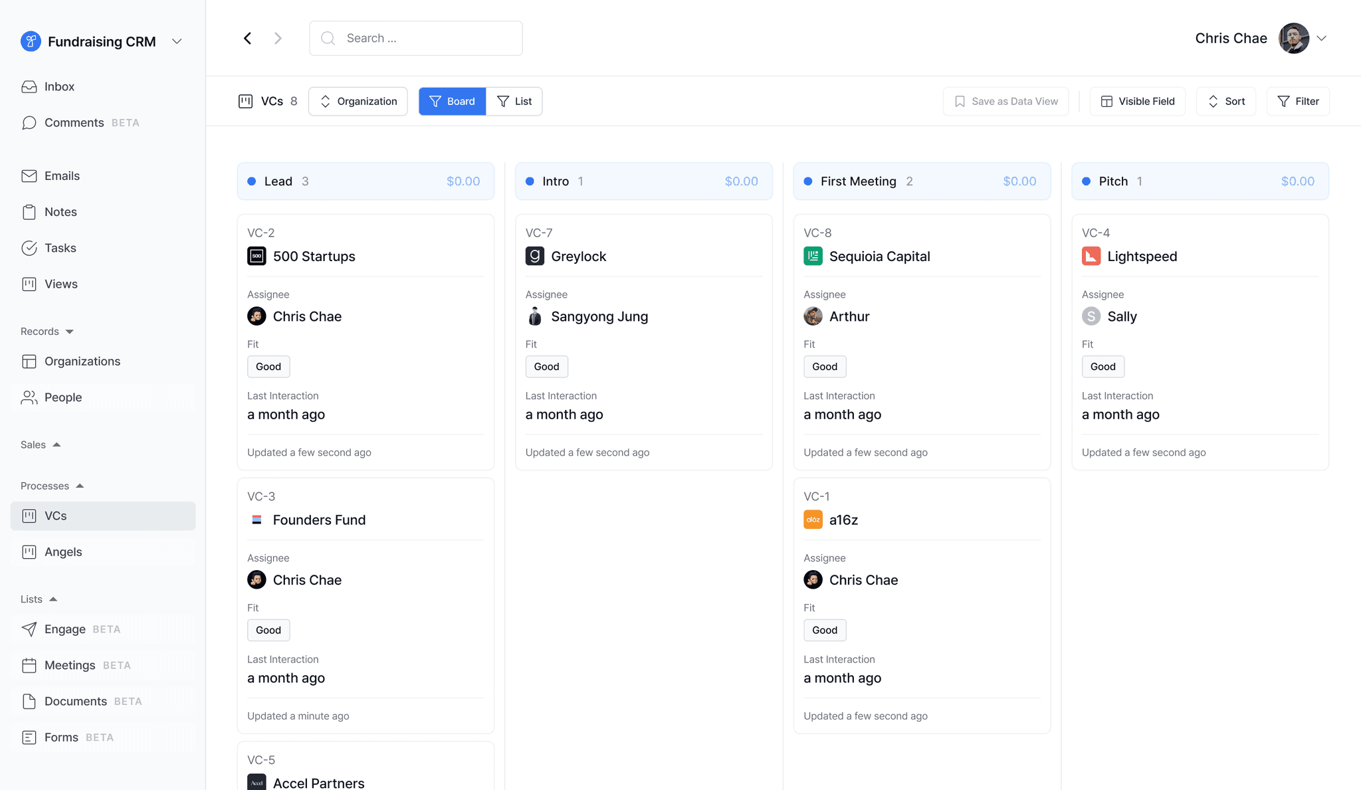The height and width of the screenshot is (790, 1361).
Task: Click the Sequioia Capital logo icon
Action: 813,256
